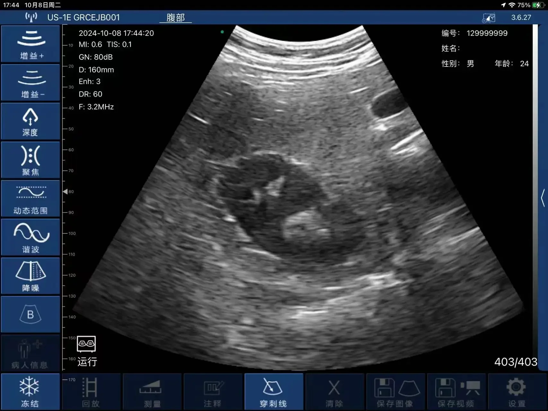This screenshot has width=548, height=411.
Task: Adjust scan depth via 深度
Action: tap(30, 121)
